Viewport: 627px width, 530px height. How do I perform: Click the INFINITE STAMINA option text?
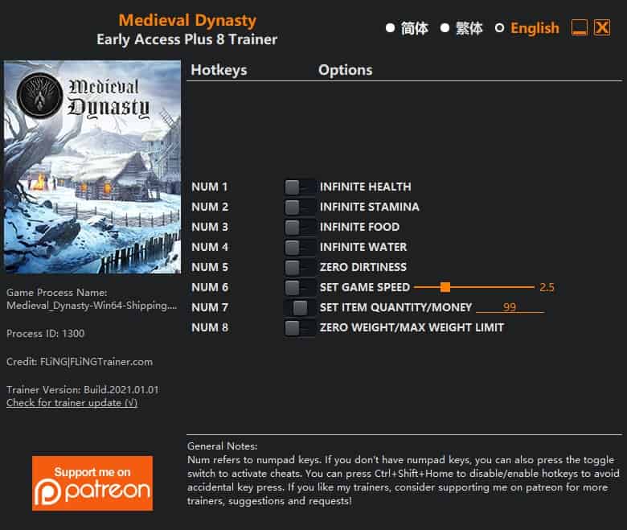pyautogui.click(x=370, y=207)
